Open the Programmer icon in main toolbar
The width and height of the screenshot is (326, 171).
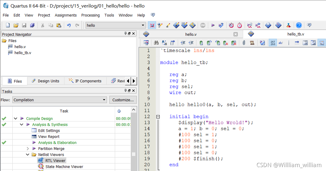click(x=278, y=25)
